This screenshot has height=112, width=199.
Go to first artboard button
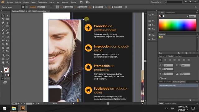click(x=21, y=104)
